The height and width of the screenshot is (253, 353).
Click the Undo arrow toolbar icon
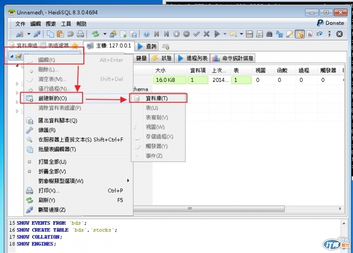(x=70, y=34)
